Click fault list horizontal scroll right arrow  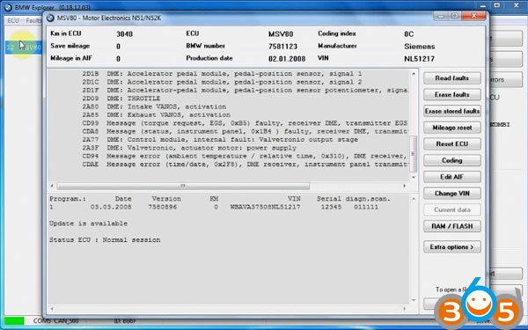point(405,186)
